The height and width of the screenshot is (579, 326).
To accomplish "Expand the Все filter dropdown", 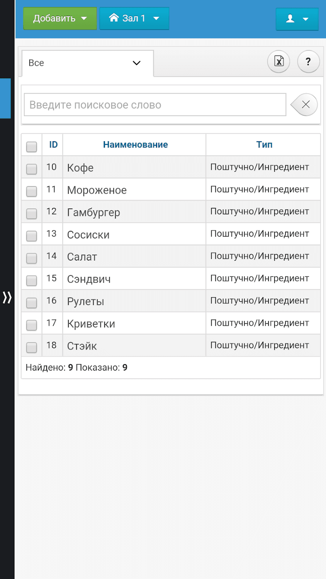I will pyautogui.click(x=87, y=63).
